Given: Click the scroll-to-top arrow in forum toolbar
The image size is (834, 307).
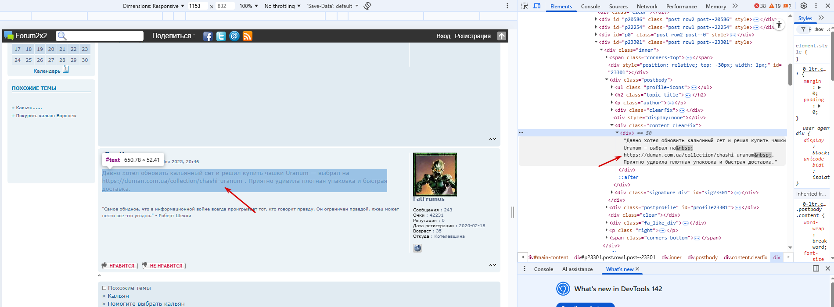Looking at the screenshot, I should (x=502, y=36).
